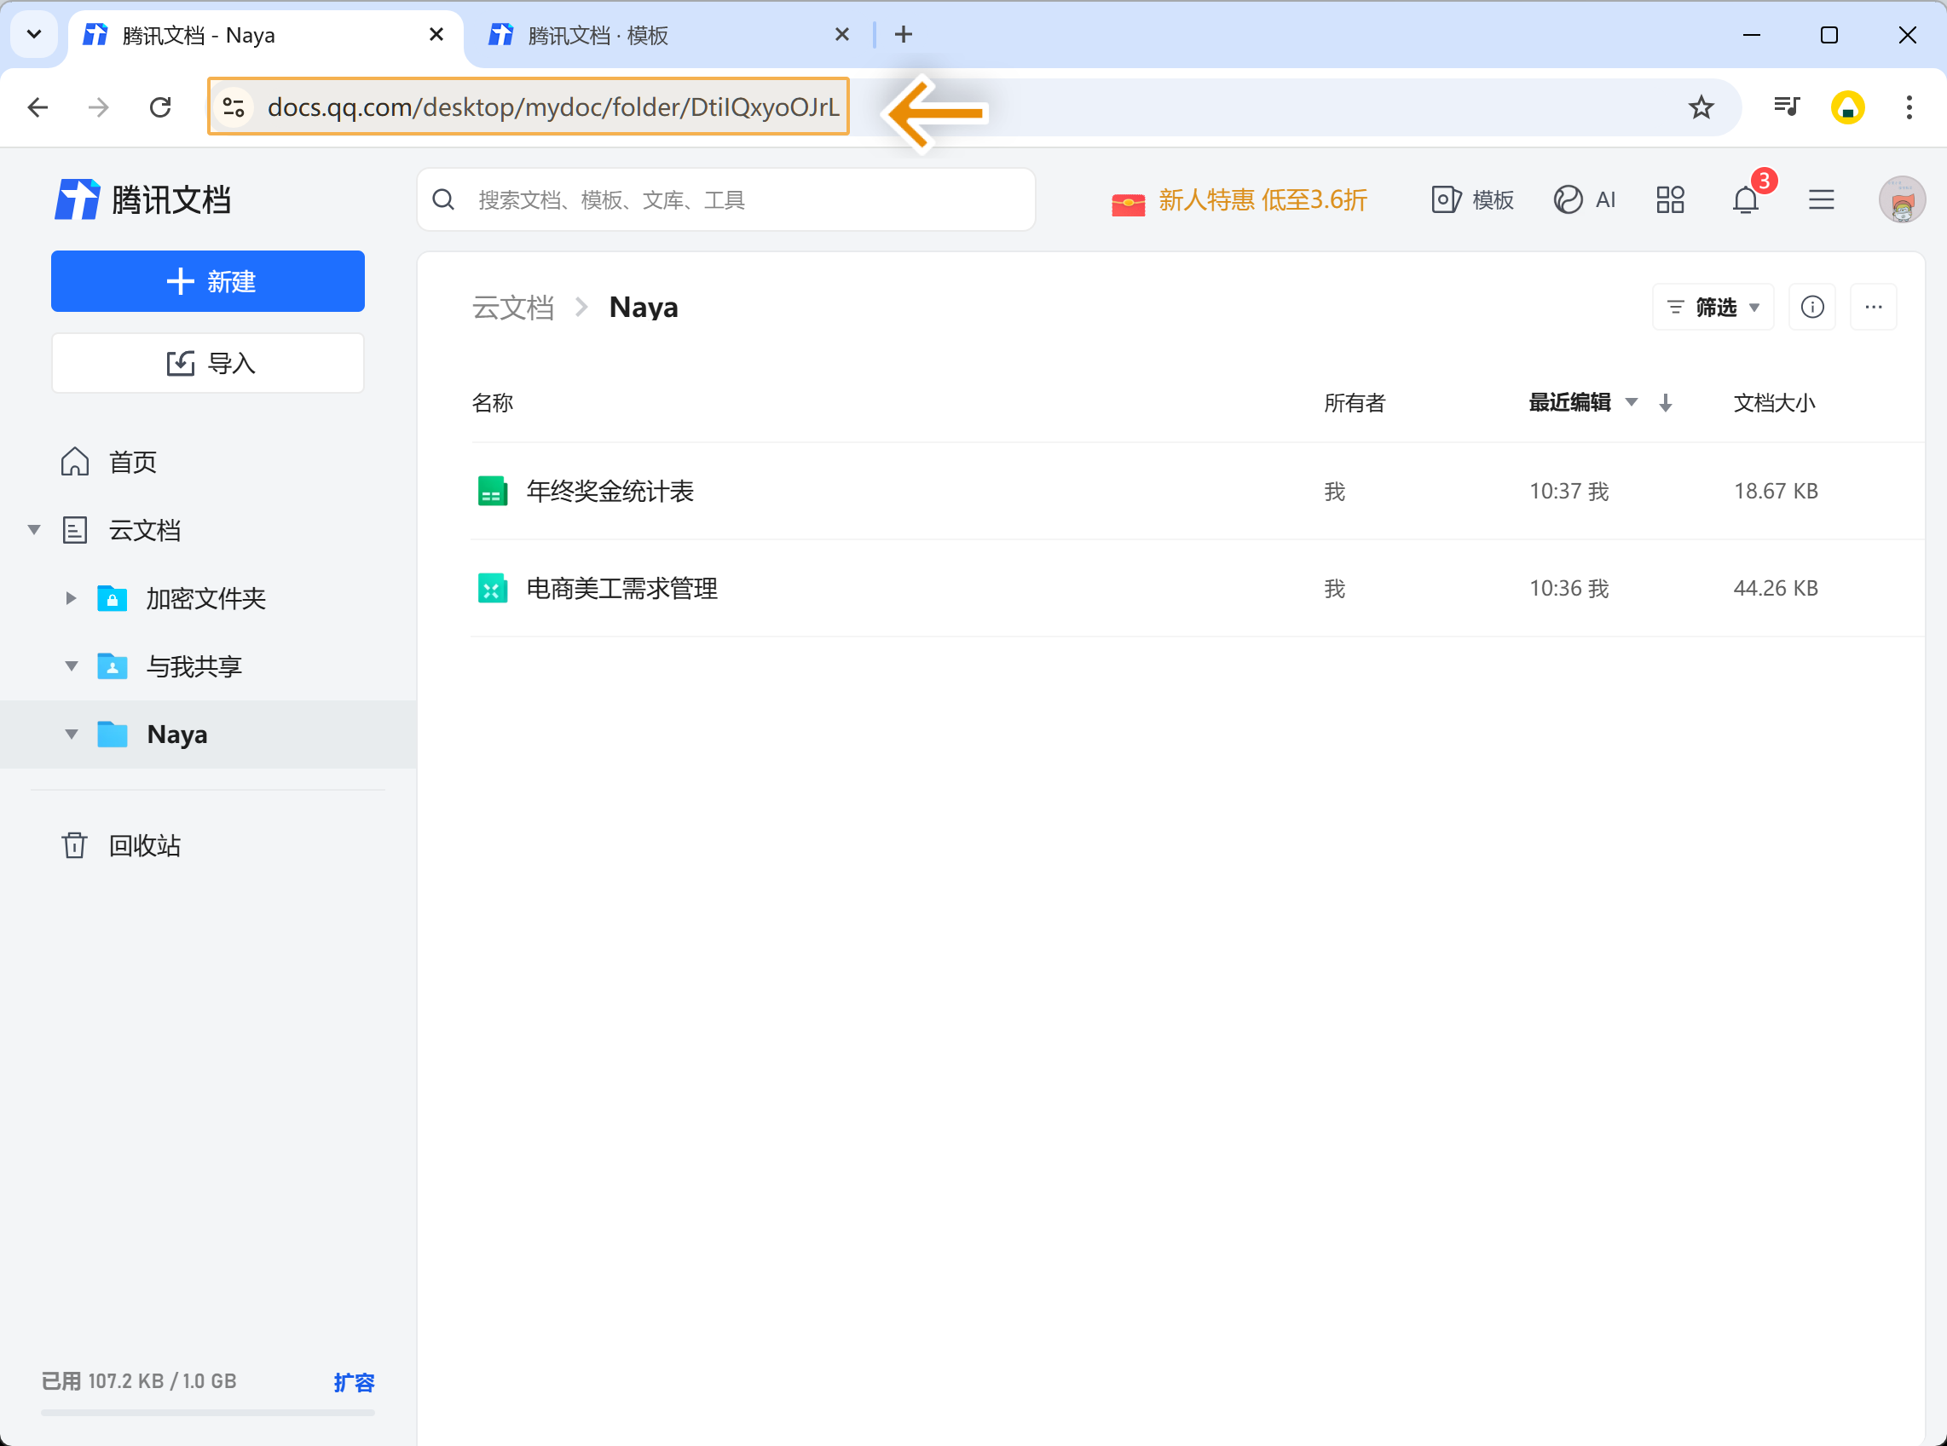Expand the 加密文件夹 tree node

coord(71,599)
